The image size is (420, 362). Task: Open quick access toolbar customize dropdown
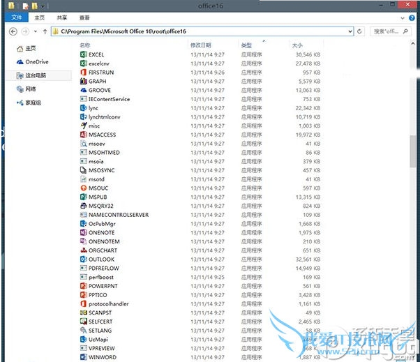(43, 6)
